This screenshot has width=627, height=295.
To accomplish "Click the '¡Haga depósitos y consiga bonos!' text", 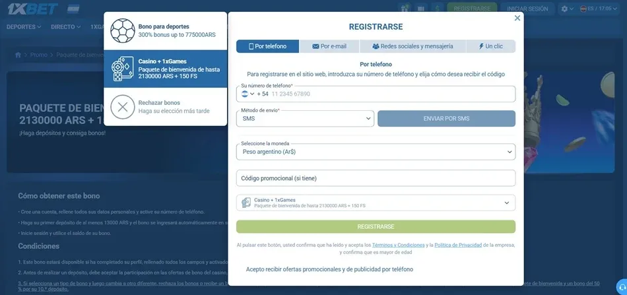I will (x=63, y=132).
